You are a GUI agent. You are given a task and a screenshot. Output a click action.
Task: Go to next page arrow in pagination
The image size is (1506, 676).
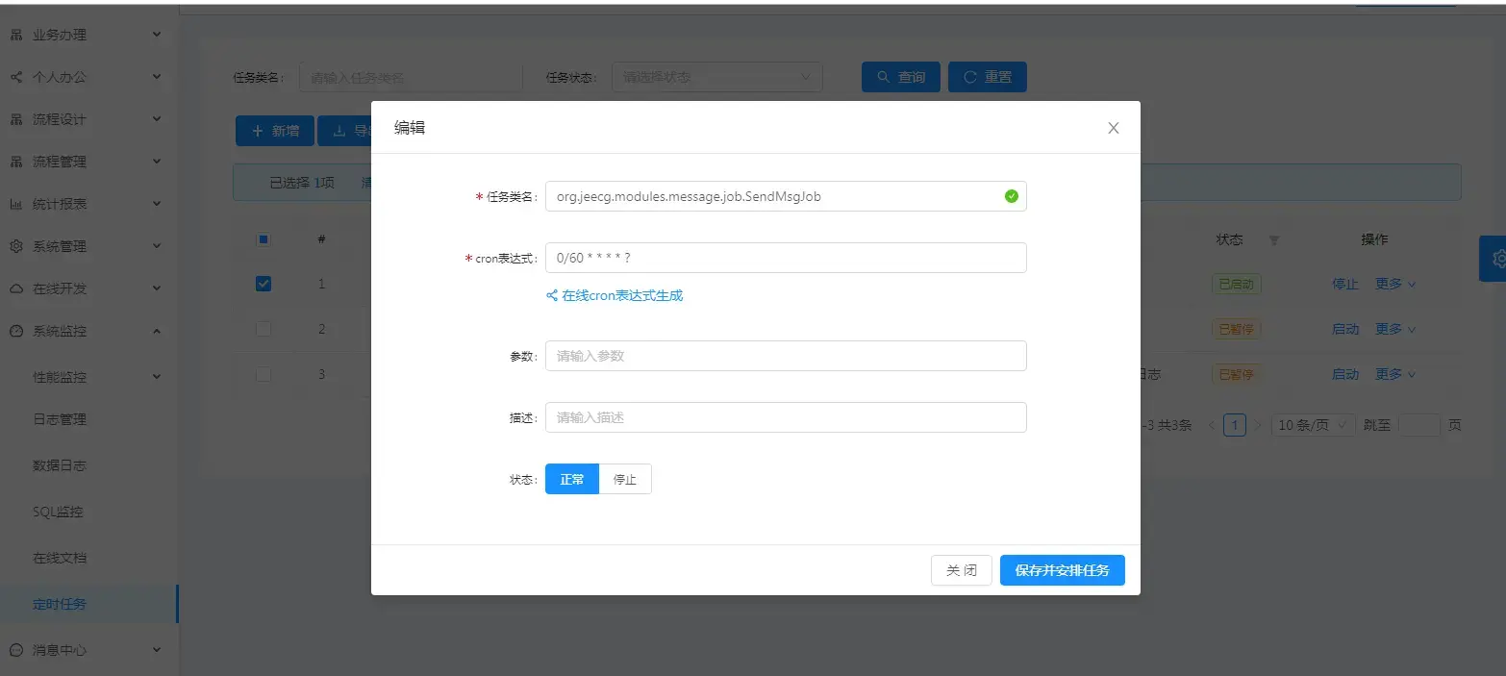[x=1258, y=424]
